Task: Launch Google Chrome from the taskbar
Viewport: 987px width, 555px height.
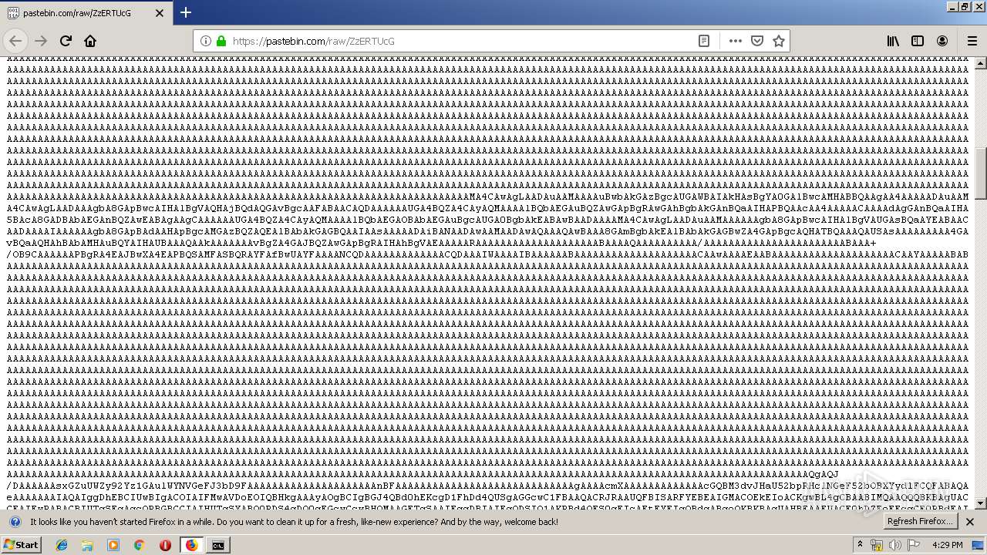Action: click(139, 545)
